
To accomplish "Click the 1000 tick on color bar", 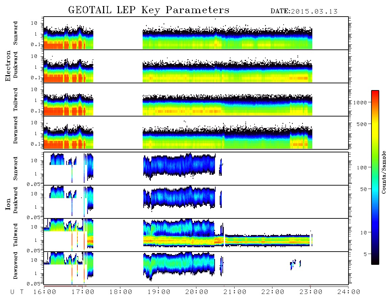I will click(x=360, y=102).
